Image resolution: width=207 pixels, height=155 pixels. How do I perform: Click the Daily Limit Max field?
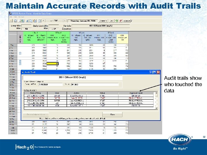[54, 29]
